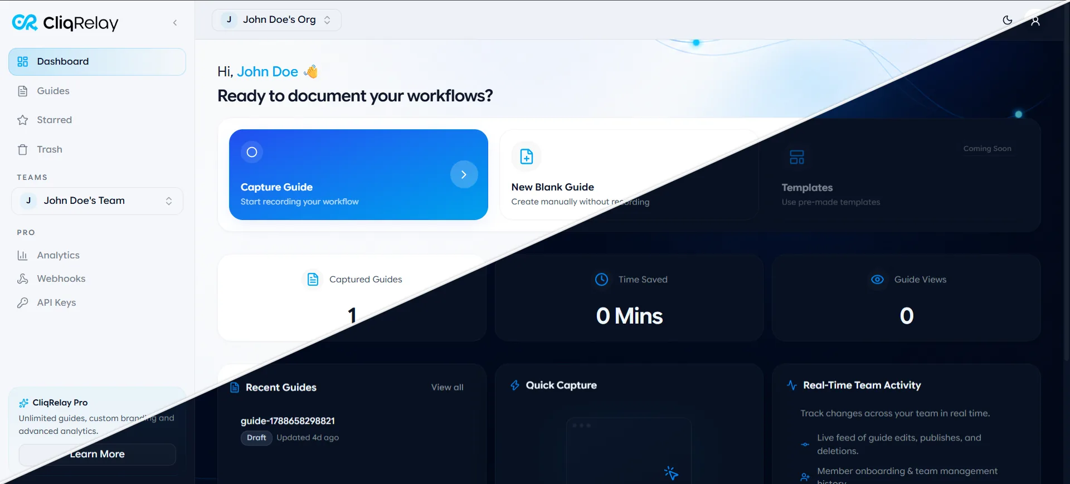Click the Analytics bar chart icon

pos(23,255)
